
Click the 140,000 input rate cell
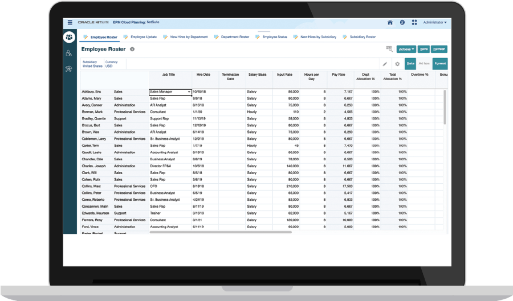click(286, 166)
